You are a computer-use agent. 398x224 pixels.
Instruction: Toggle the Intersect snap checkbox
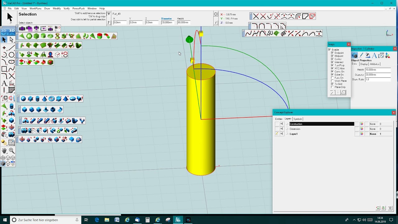click(x=332, y=62)
